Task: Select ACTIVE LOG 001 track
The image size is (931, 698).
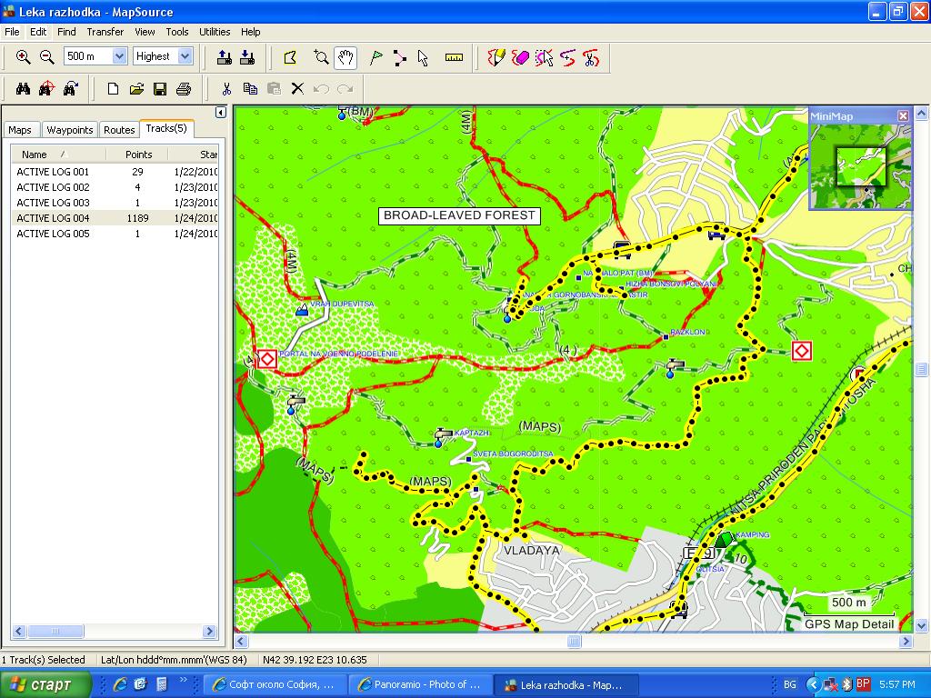Action: click(53, 172)
